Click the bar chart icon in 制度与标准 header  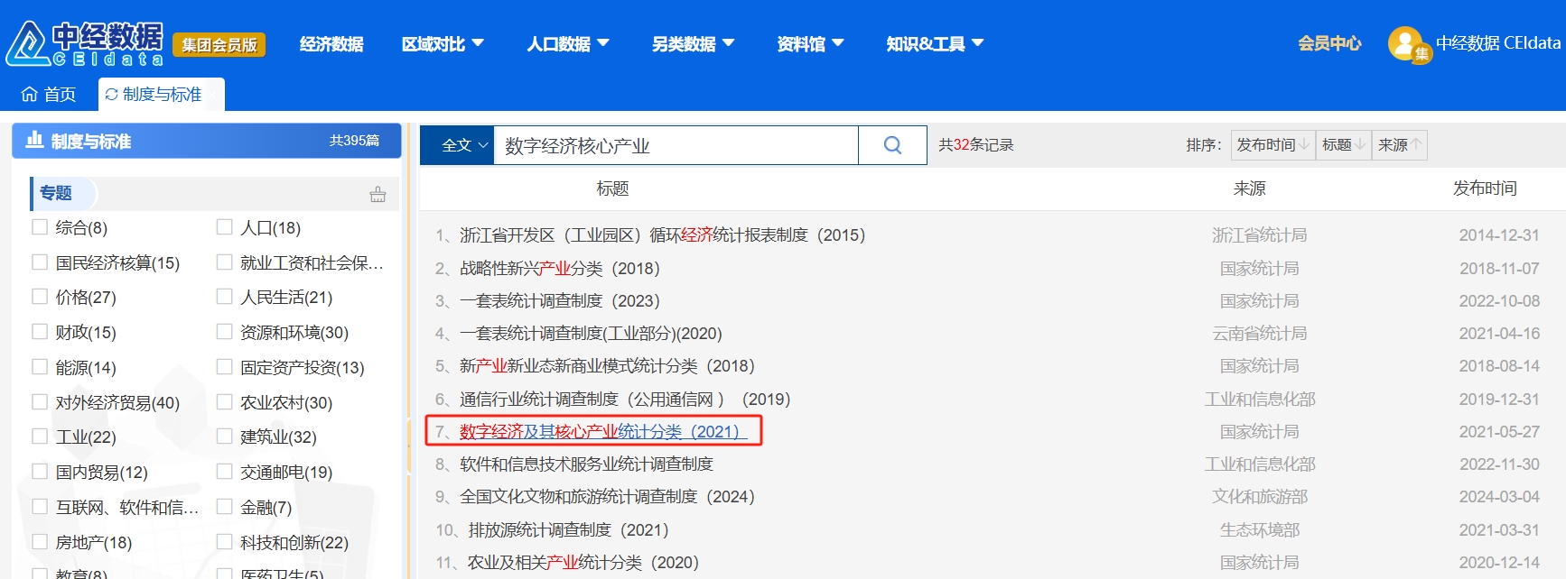35,140
